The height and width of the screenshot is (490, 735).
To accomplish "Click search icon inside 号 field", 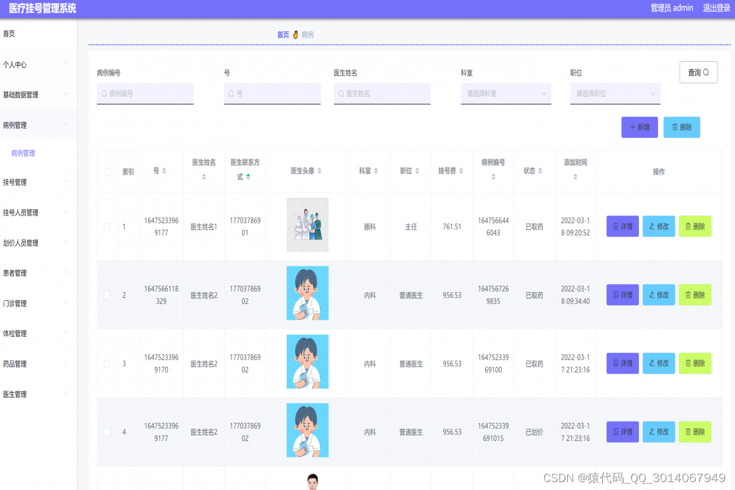I will coord(232,94).
